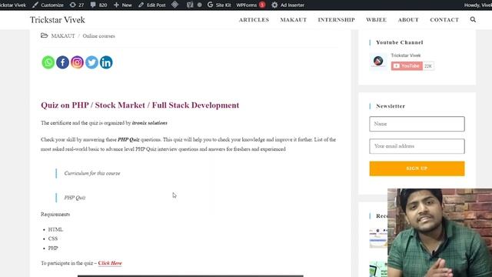Go to the INTERNSHIP menu

[337, 20]
